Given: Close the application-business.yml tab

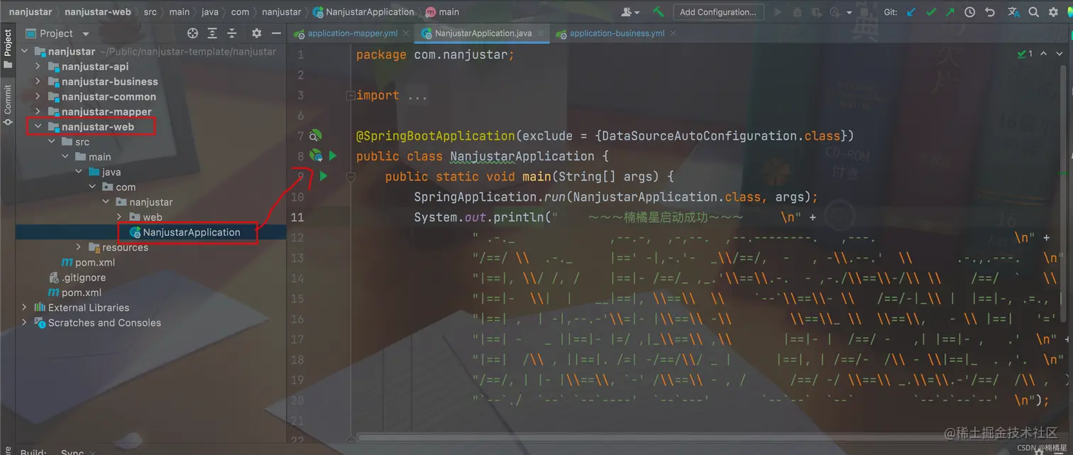Looking at the screenshot, I should pyautogui.click(x=673, y=33).
